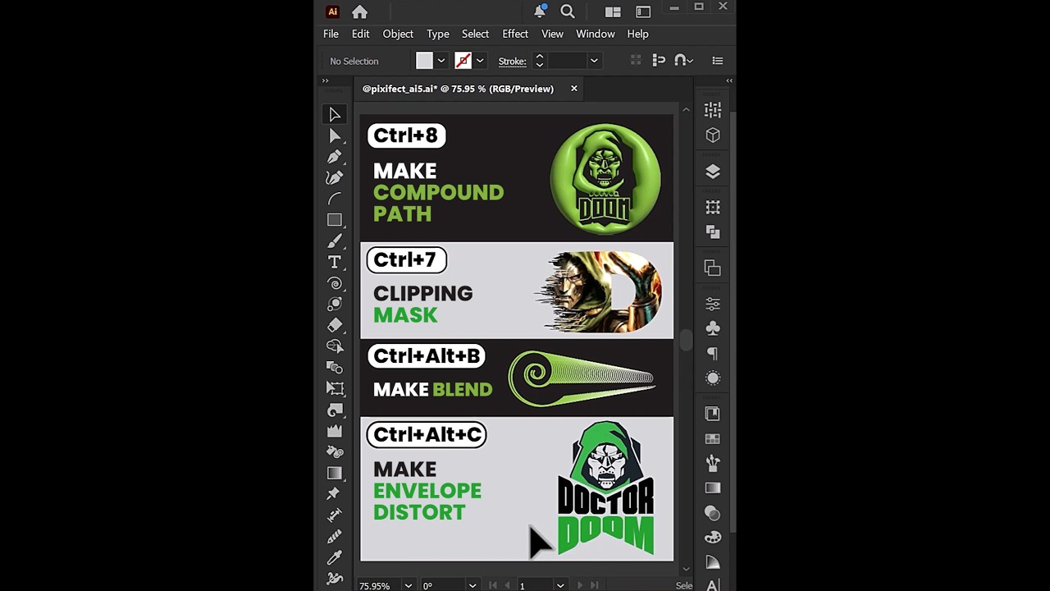Screen dimensions: 1050x591
Task: Open the Paragraph panel
Action: tap(713, 353)
